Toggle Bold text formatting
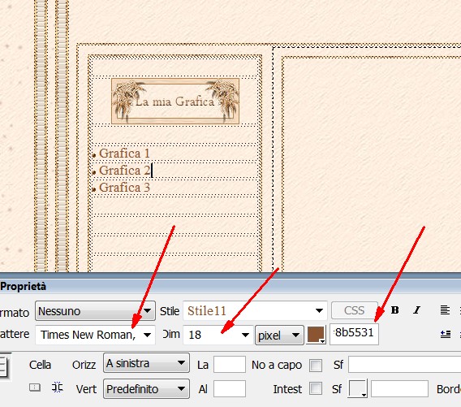 [394, 310]
